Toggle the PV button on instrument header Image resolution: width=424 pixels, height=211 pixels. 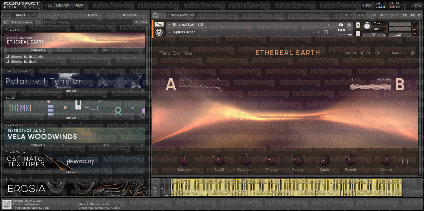click(415, 34)
